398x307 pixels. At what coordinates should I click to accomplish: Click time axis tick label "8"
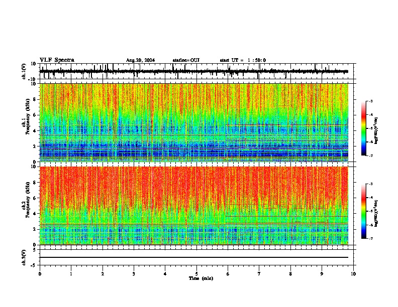tap(290, 274)
